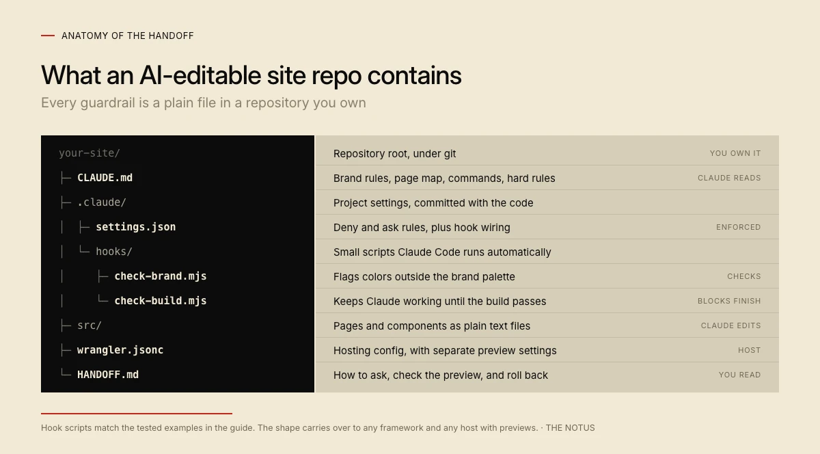820x454 pixels.
Task: Select check-brand.mjs in the tree
Action: tap(161, 276)
